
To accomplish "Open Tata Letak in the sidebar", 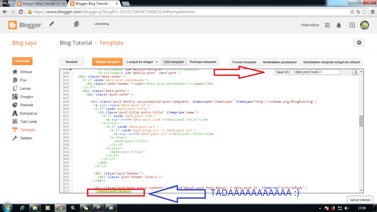I will click(x=28, y=121).
